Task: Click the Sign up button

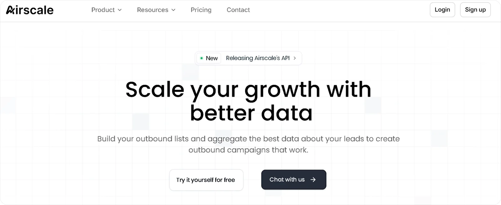Action: (475, 10)
